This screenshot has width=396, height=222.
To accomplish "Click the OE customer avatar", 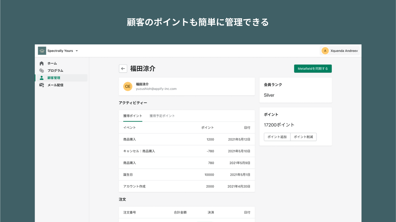I will coord(128,86).
